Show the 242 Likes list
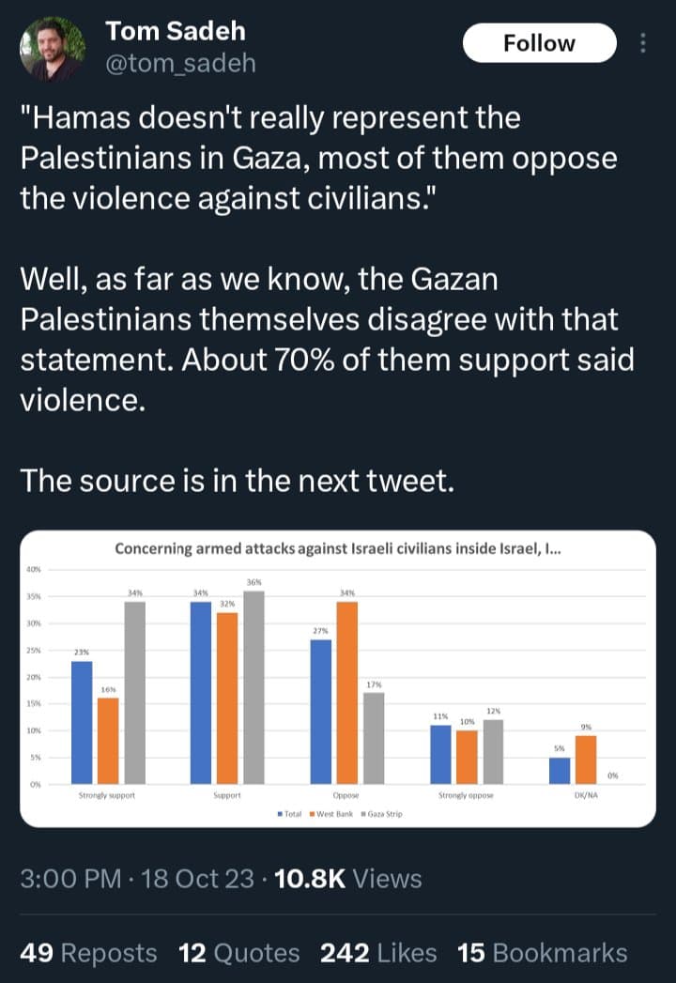The height and width of the screenshot is (983, 676). tap(378, 953)
